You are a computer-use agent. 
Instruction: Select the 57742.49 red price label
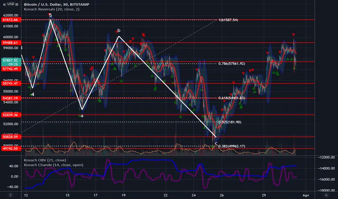(x=11, y=69)
